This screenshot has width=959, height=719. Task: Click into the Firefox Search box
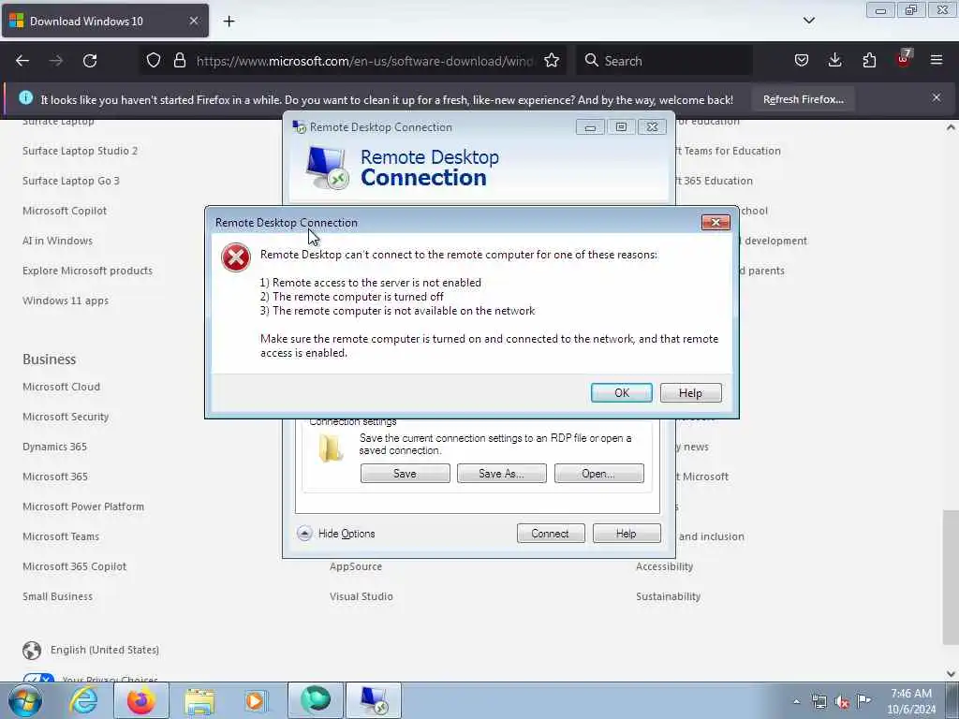click(x=665, y=61)
